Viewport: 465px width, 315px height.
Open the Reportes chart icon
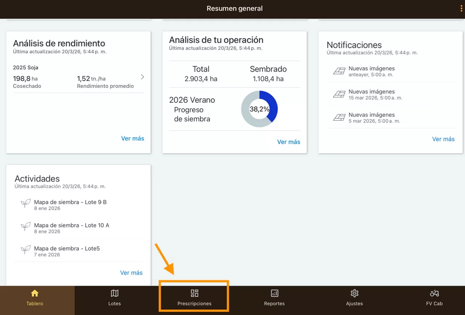274,293
